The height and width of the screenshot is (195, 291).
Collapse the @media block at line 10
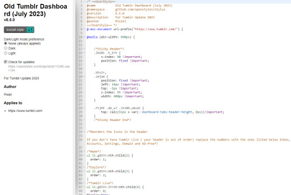coord(84,37)
